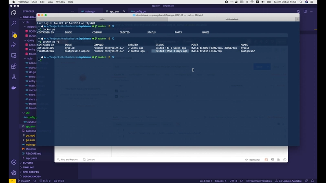This screenshot has height=183, width=326.
Task: Open the notifications bell in status bar
Action: [312, 181]
